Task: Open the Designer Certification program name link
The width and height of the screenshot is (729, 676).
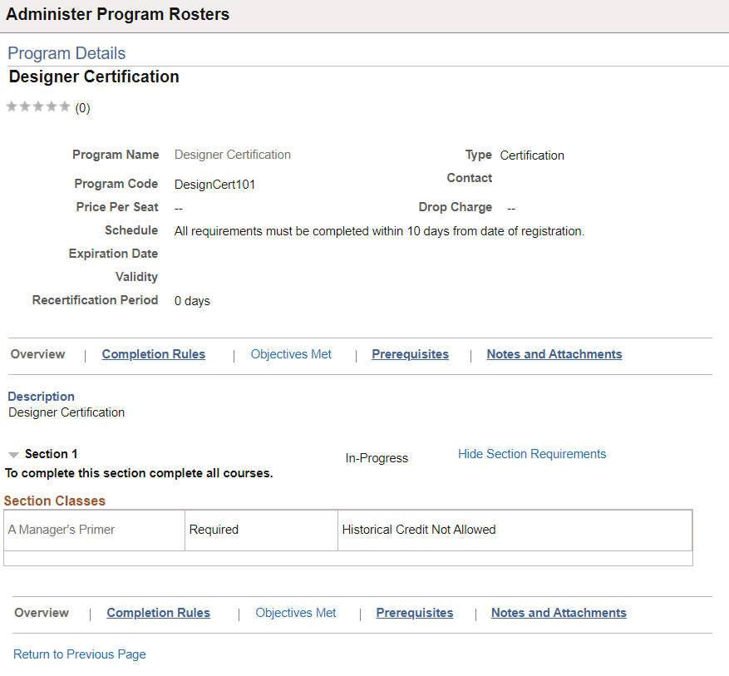Action: tap(232, 155)
